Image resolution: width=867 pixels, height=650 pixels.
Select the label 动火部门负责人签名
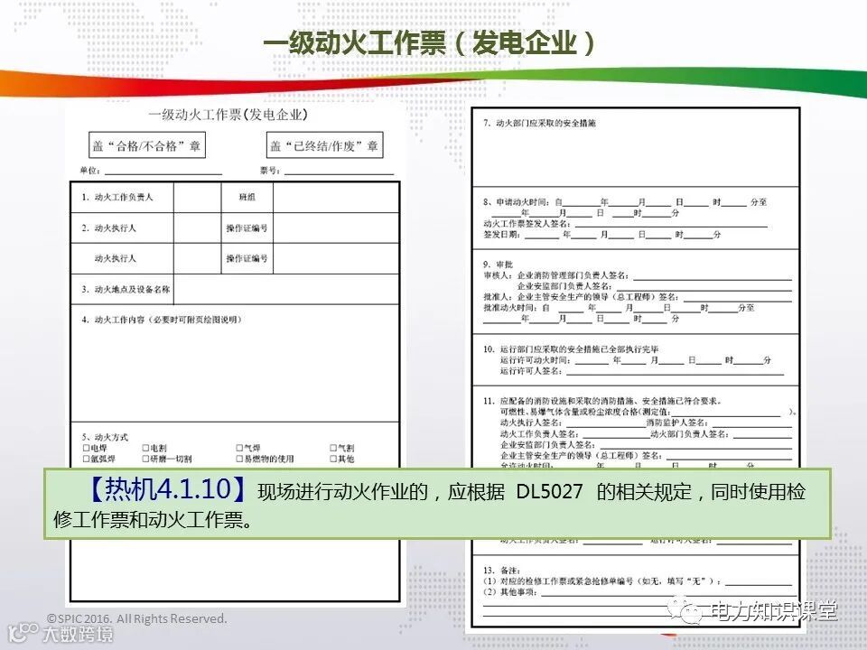689,434
